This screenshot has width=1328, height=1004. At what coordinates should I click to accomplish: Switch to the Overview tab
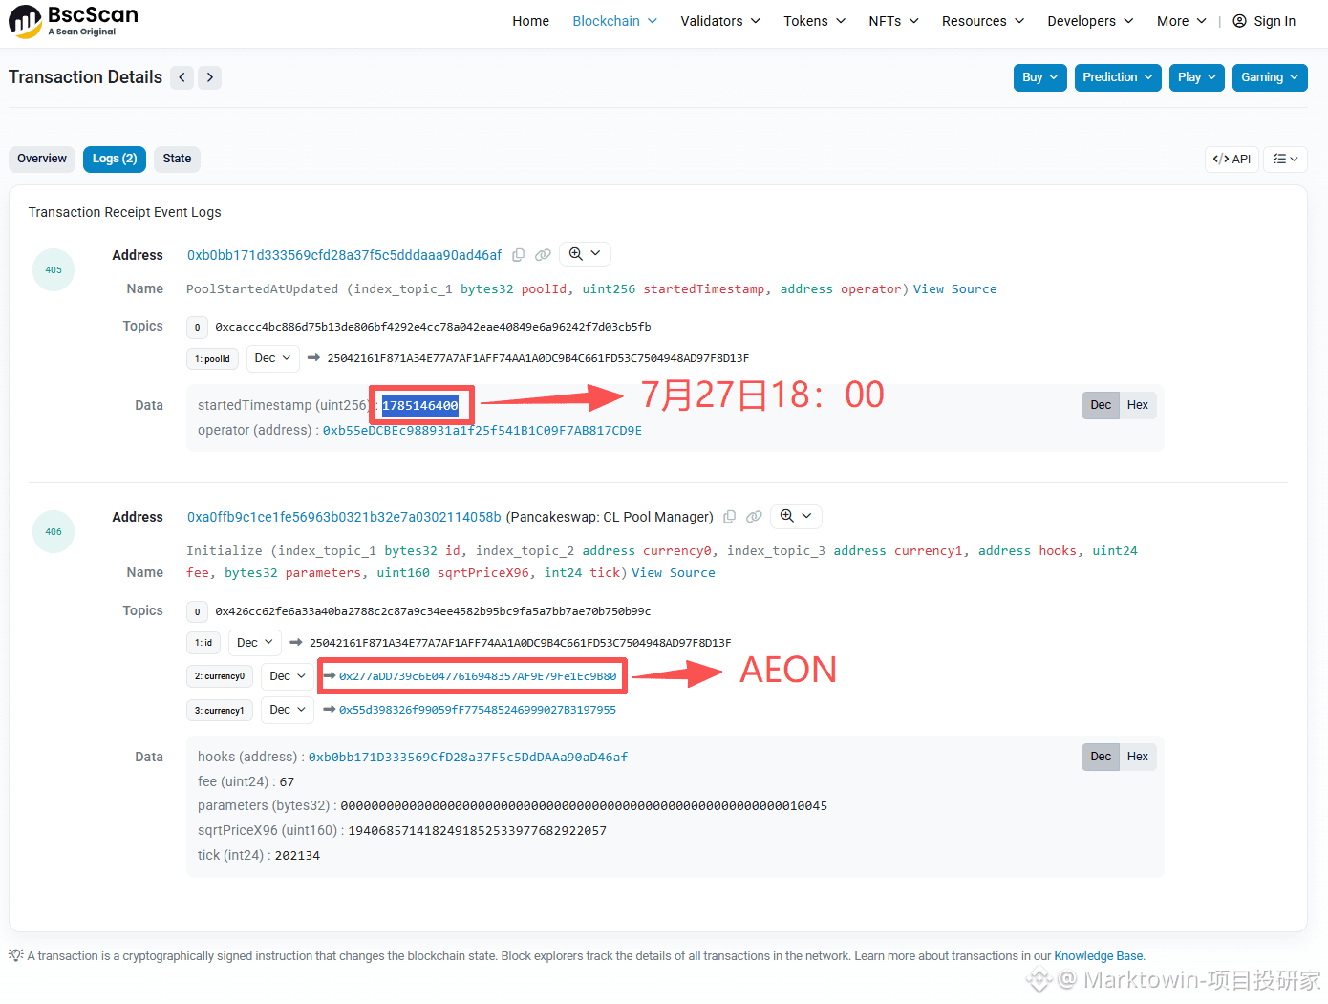(42, 159)
